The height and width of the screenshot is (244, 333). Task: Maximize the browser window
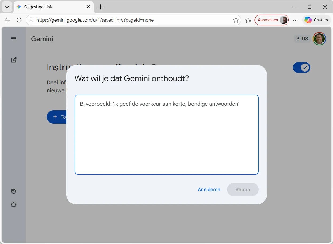pos(310,7)
